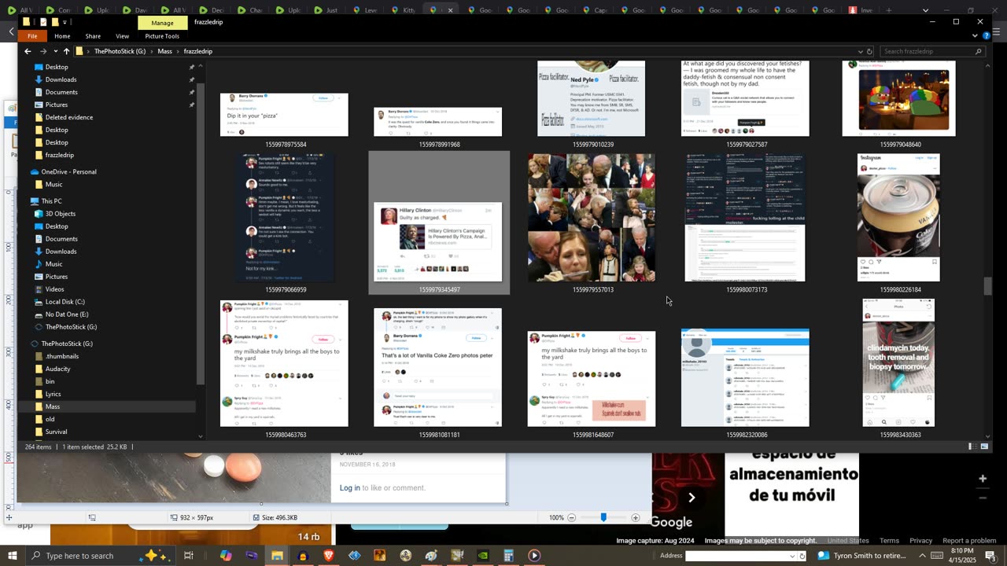
Task: Open Brave browser from taskbar
Action: pos(329,556)
